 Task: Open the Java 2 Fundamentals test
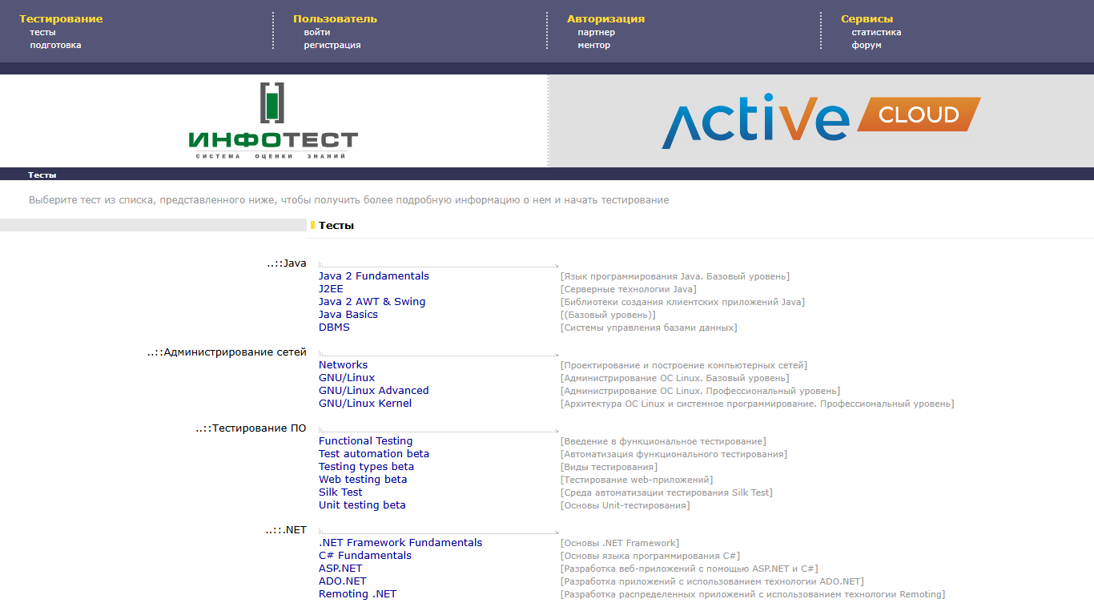point(374,276)
